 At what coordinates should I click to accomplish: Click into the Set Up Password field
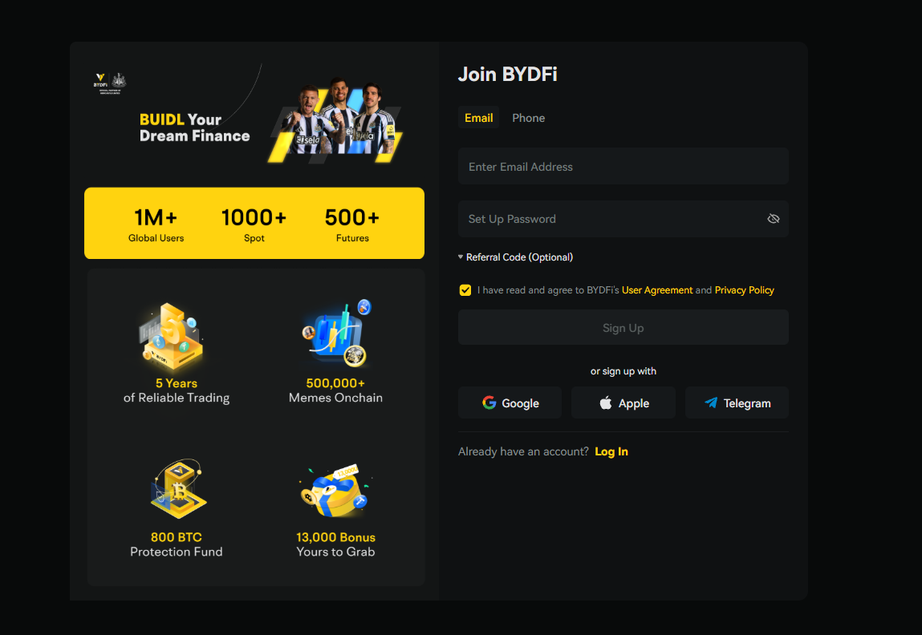(x=610, y=219)
